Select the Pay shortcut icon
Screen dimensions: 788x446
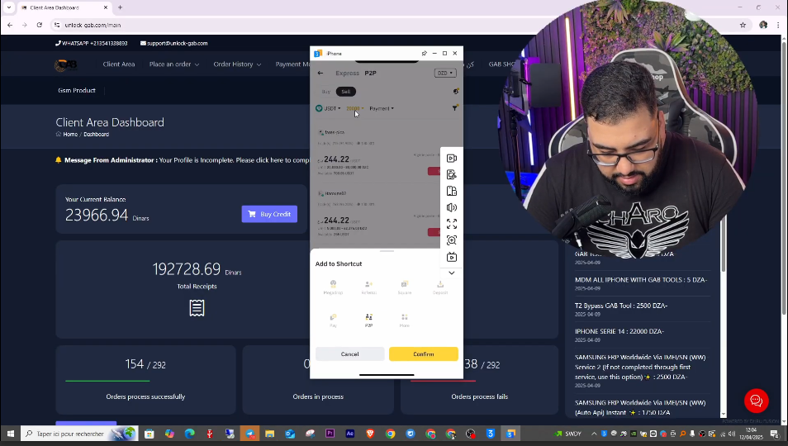(x=333, y=320)
